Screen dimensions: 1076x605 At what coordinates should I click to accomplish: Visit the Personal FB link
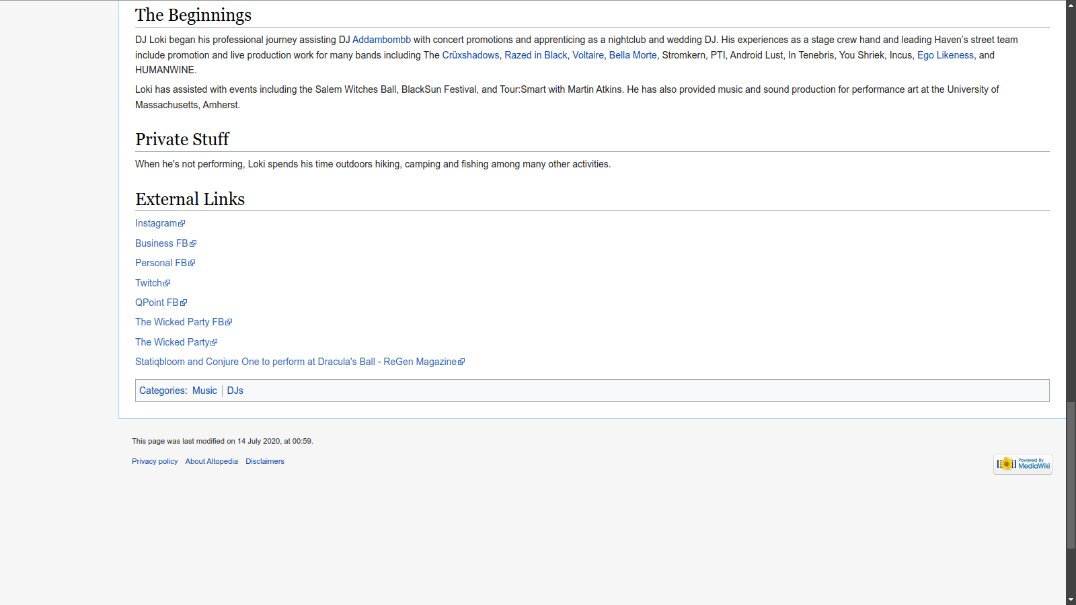161,263
